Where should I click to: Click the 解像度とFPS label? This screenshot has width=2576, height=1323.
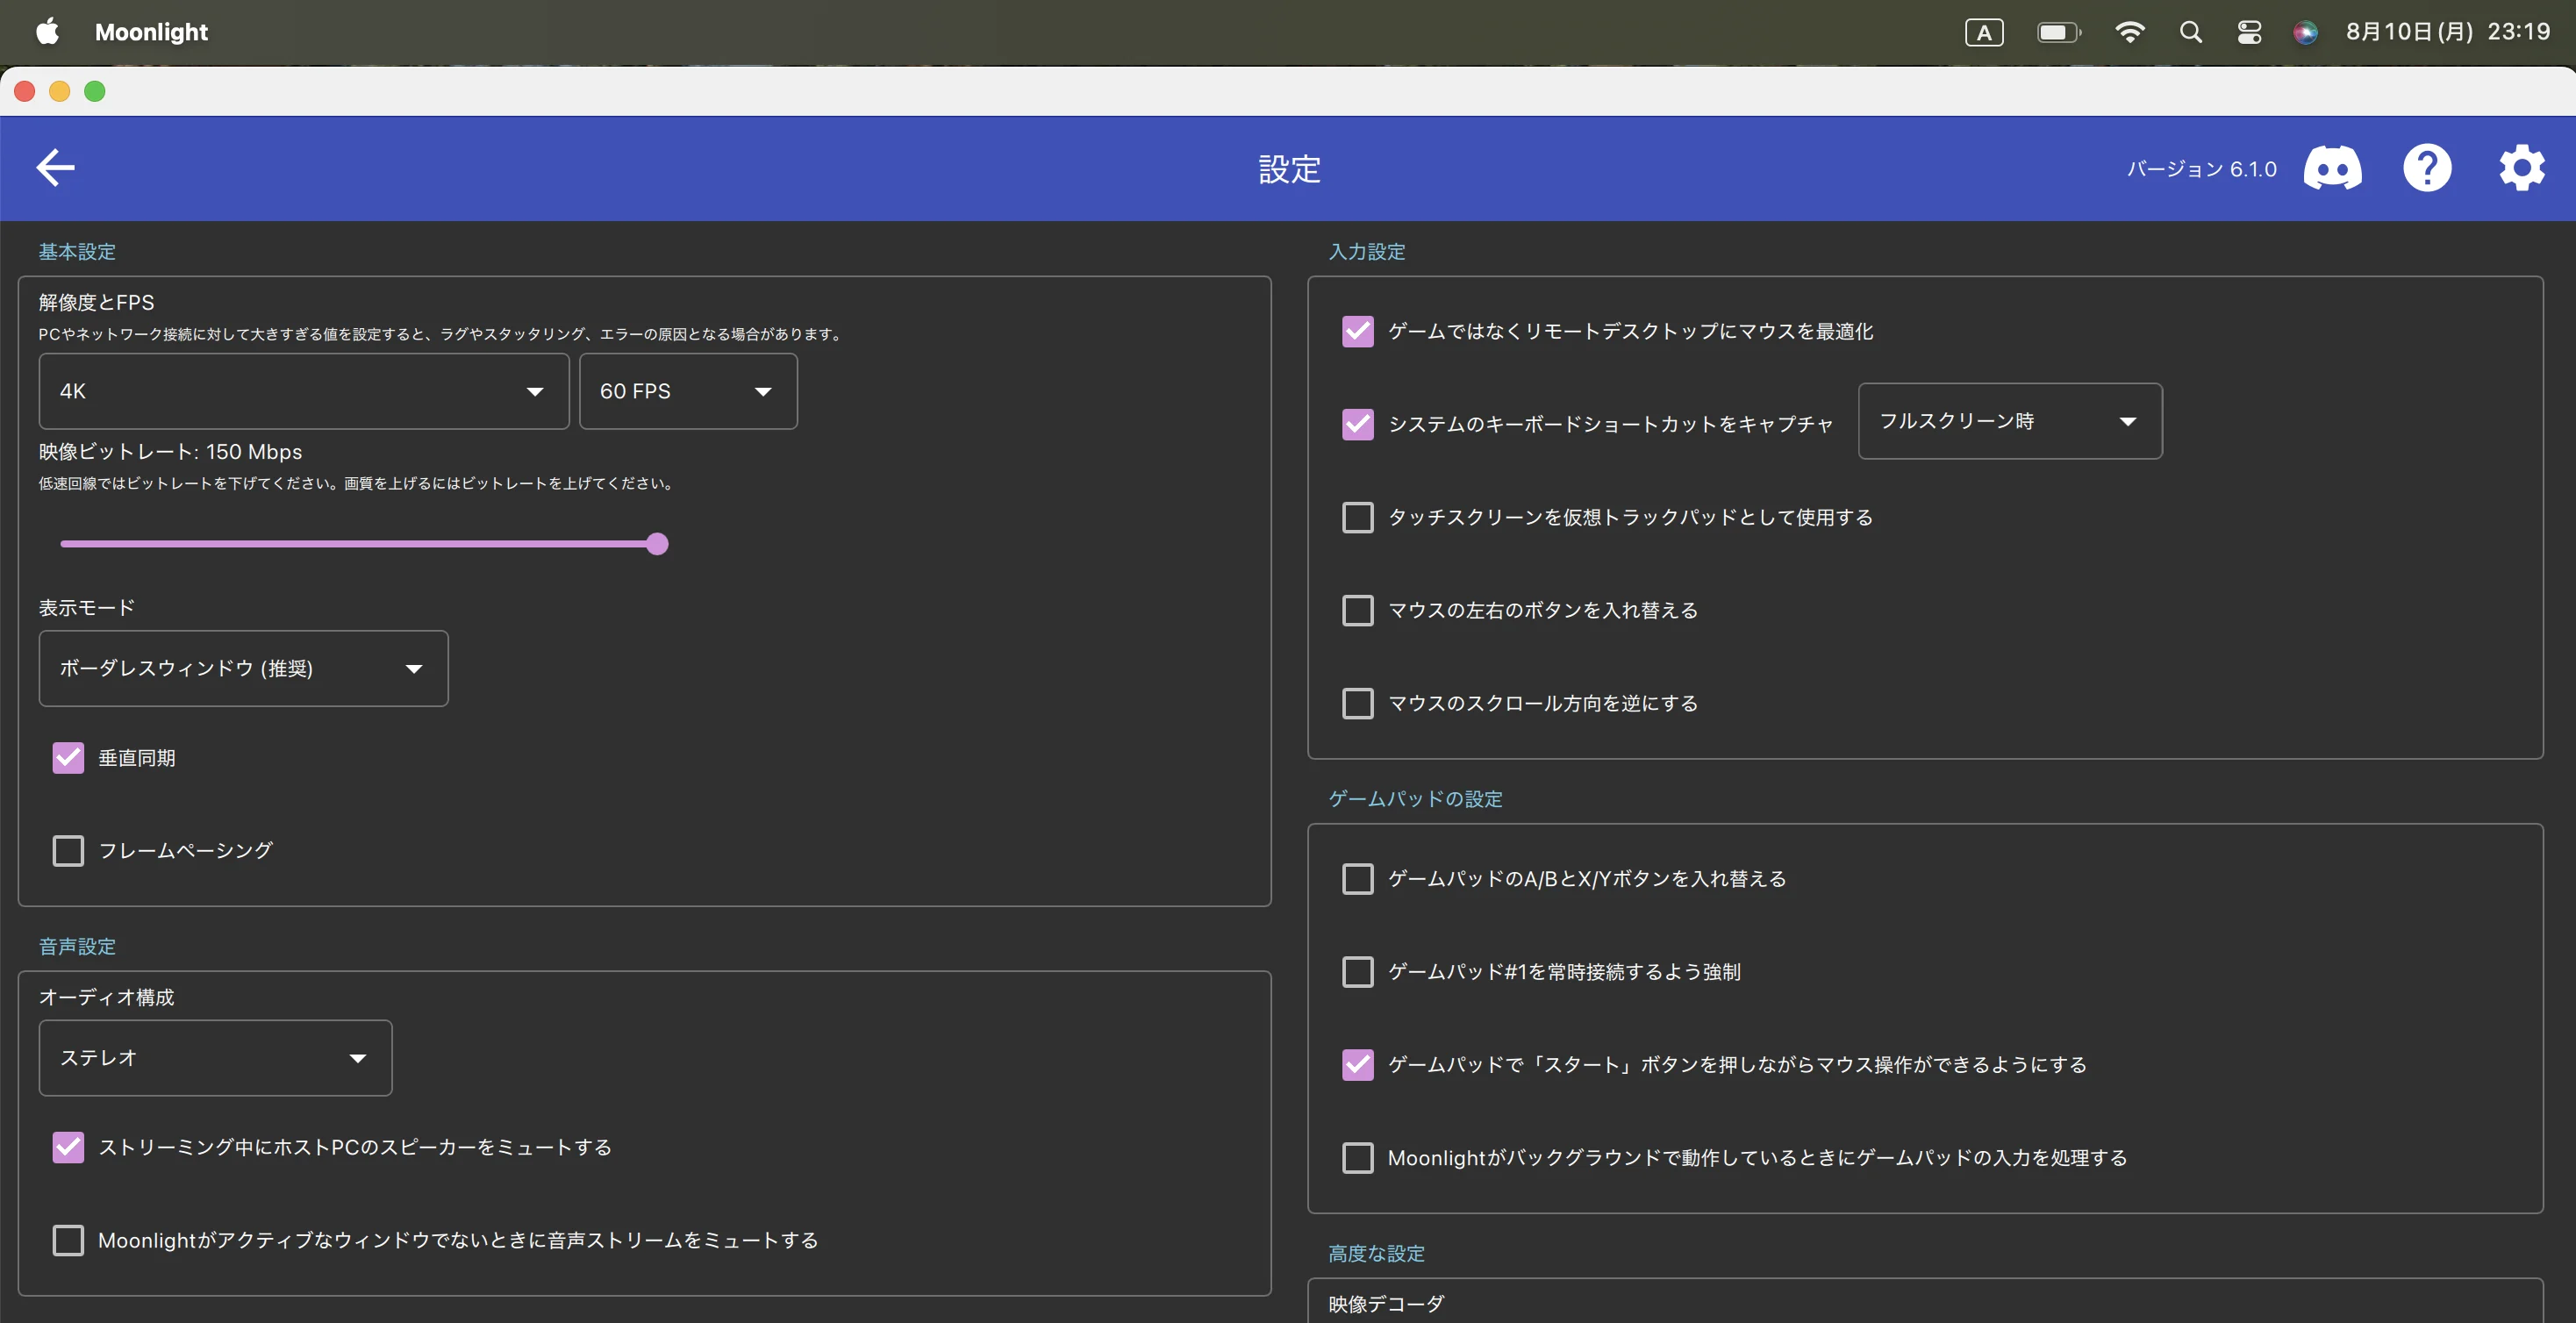point(96,302)
